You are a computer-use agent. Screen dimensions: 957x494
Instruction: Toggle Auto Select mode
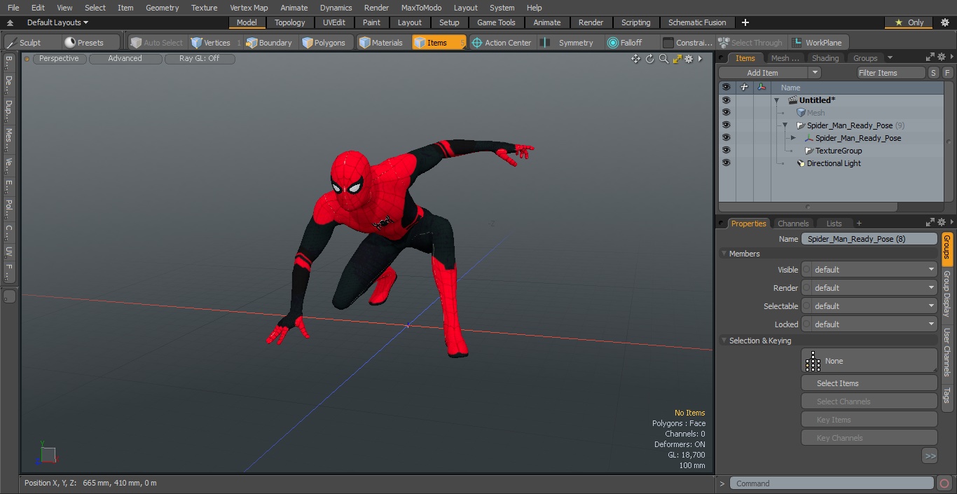(156, 43)
